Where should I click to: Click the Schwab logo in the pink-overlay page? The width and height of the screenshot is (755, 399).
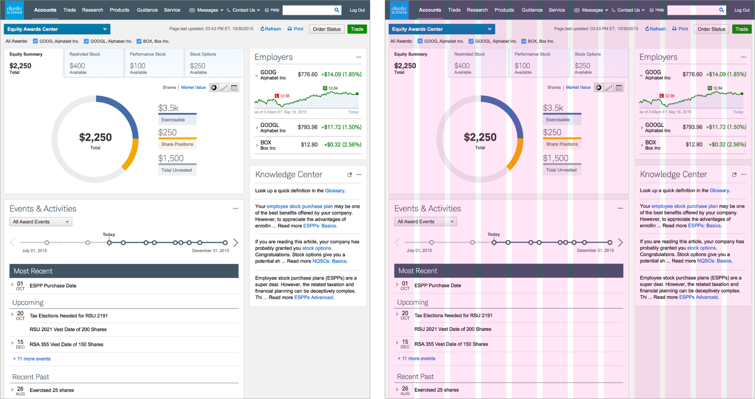click(399, 10)
